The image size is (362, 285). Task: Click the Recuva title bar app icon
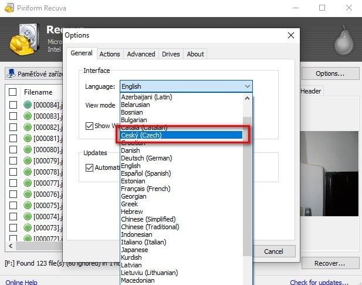(9, 8)
